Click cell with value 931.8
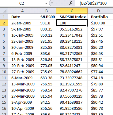113x115 pixels. coord(47,23)
